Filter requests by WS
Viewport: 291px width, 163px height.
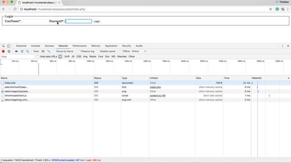[x=113, y=57]
